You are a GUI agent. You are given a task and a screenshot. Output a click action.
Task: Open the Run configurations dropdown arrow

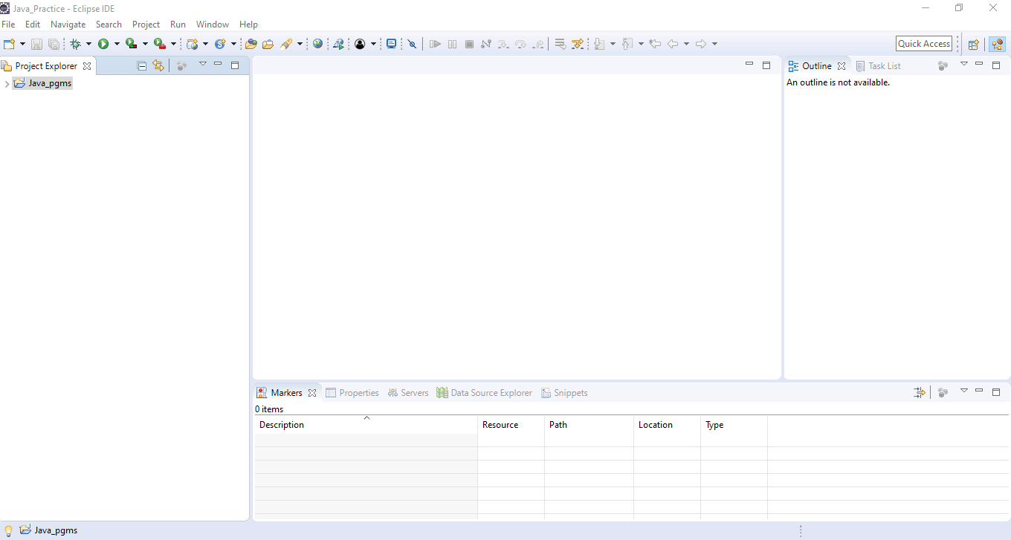[x=117, y=45]
